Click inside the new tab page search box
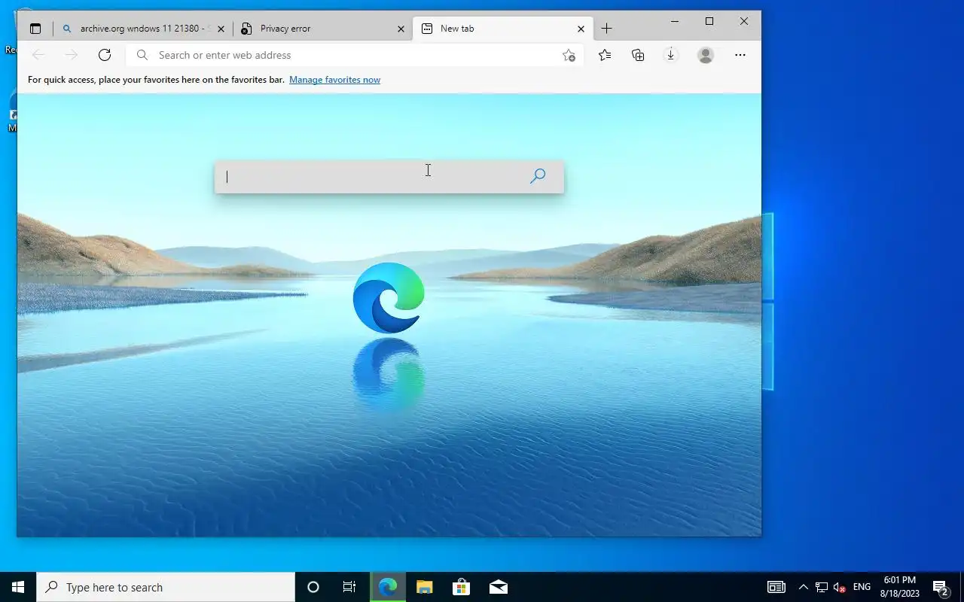The image size is (964, 602). (x=389, y=177)
